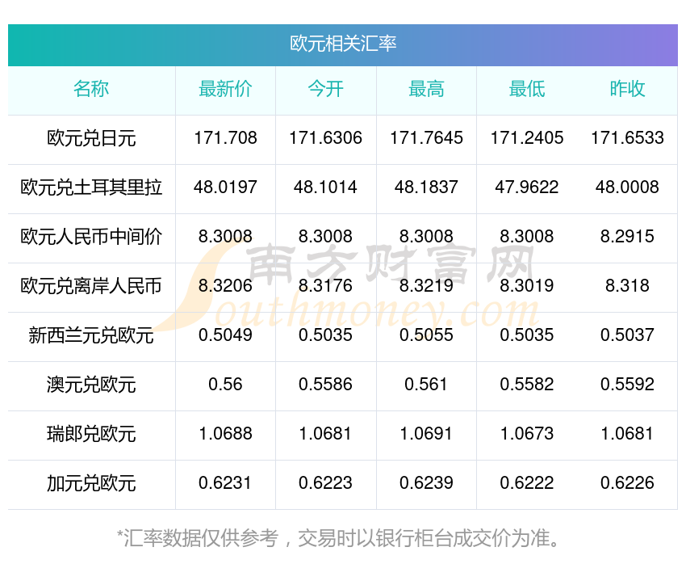Click the 欧元兑土耳其里拉 row name
This screenshot has height=564, width=686.
pyautogui.click(x=91, y=187)
